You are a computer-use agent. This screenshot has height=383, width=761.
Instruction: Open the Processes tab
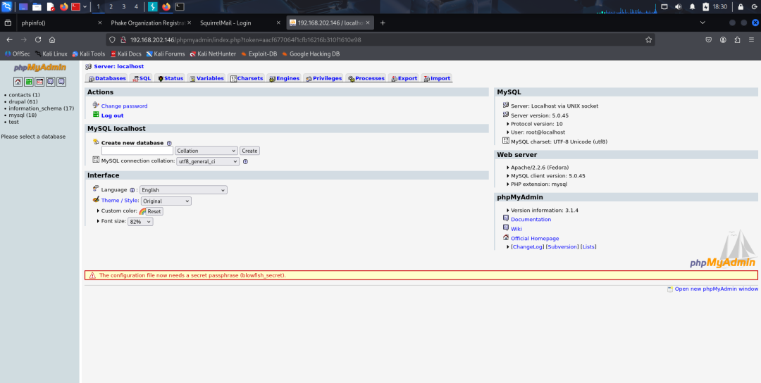pyautogui.click(x=366, y=79)
